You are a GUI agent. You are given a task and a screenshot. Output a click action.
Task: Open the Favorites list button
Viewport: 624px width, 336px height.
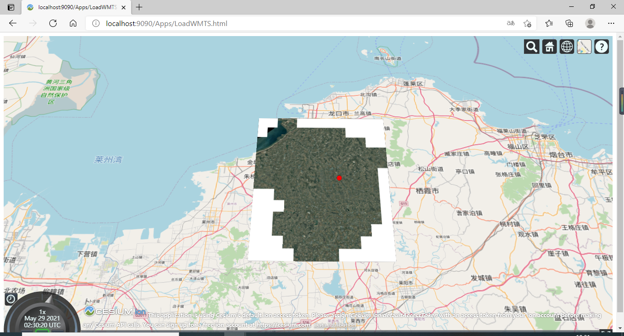click(x=549, y=23)
